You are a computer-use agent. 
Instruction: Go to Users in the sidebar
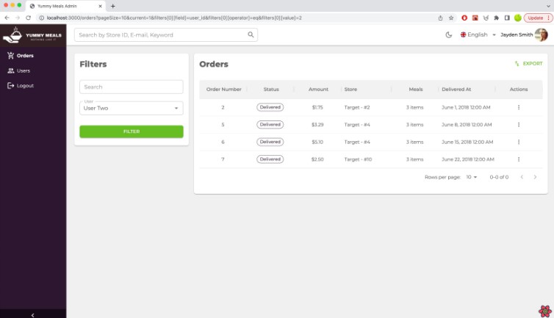23,71
